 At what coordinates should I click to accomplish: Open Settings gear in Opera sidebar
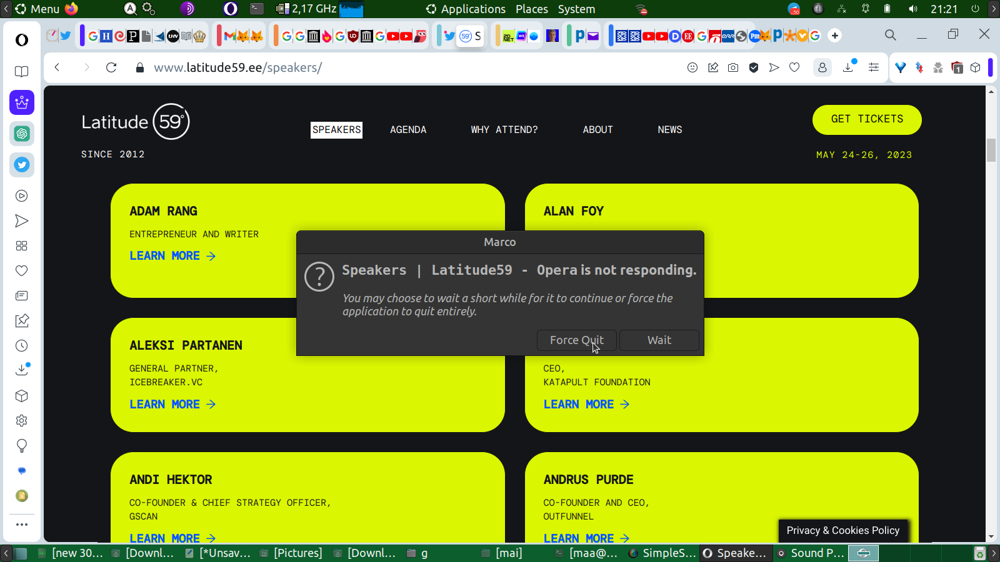coord(22,421)
